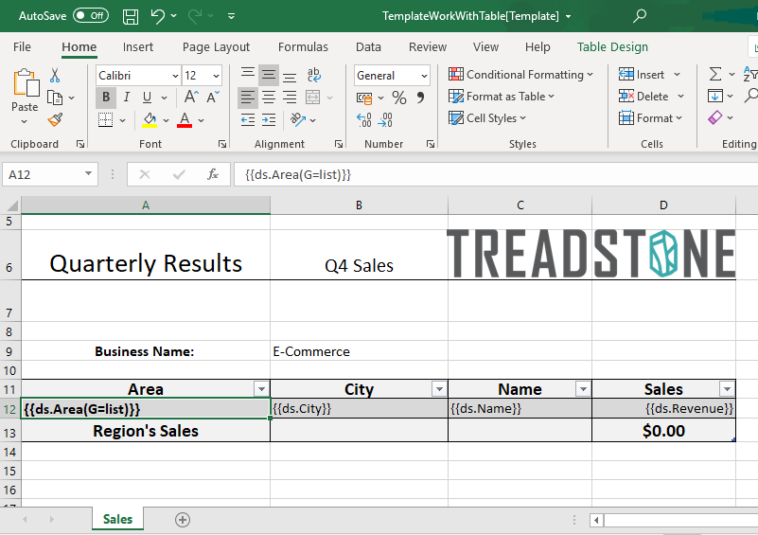Toggle Bold formatting
This screenshot has width=758, height=535.
coord(106,98)
